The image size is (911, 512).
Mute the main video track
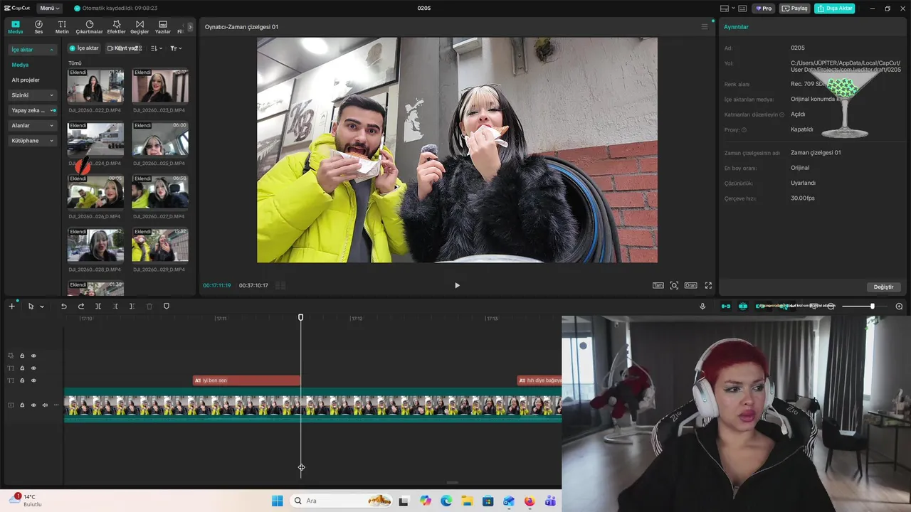point(45,405)
